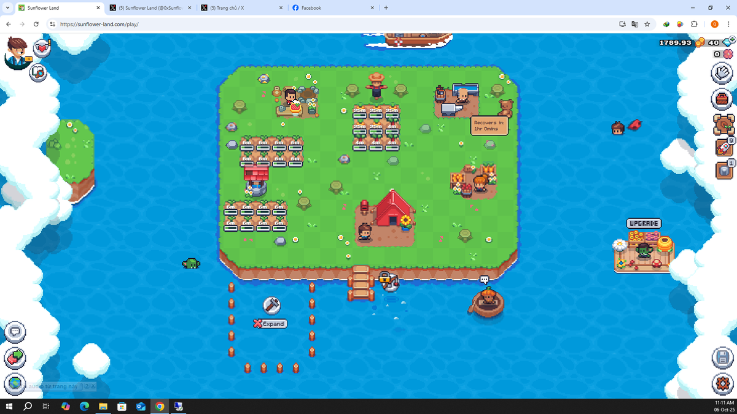Open a new browser tab
737x414 pixels.
[x=386, y=8]
